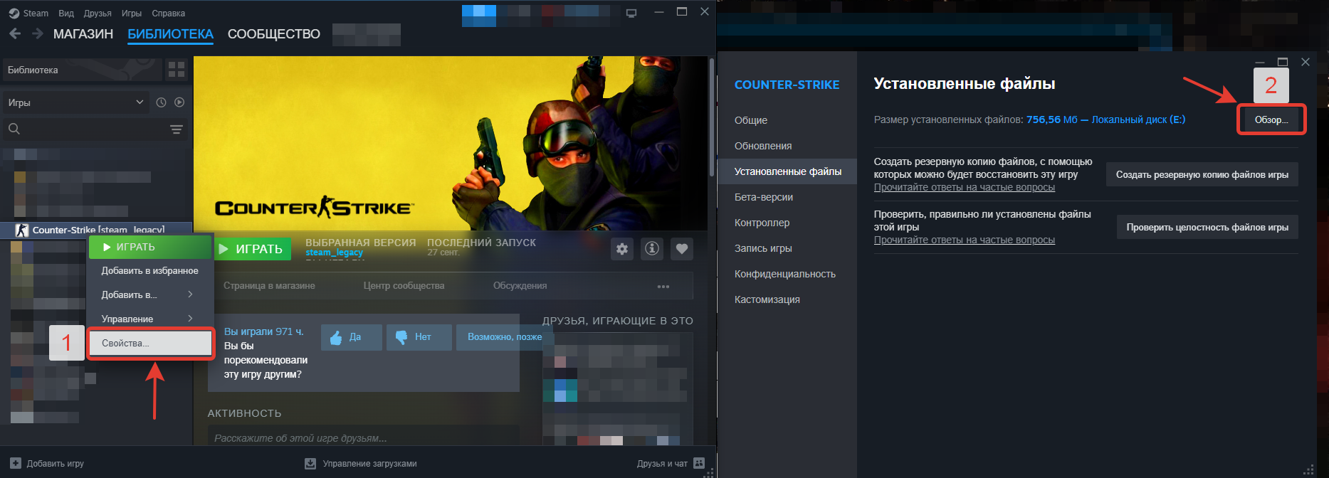Click the game info icon

click(x=651, y=249)
